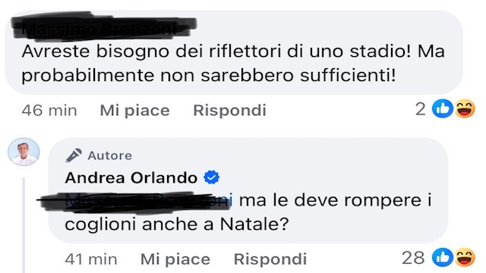Open Andrea Orlando's profile picture
Image resolution: width=486 pixels, height=273 pixels.
[24, 152]
